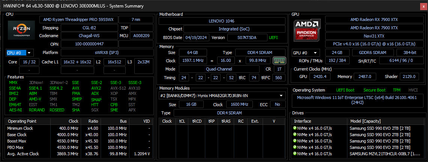Click the RDSEED feature label
Screen dimensions: 428x162
pyautogui.click(x=57, y=110)
